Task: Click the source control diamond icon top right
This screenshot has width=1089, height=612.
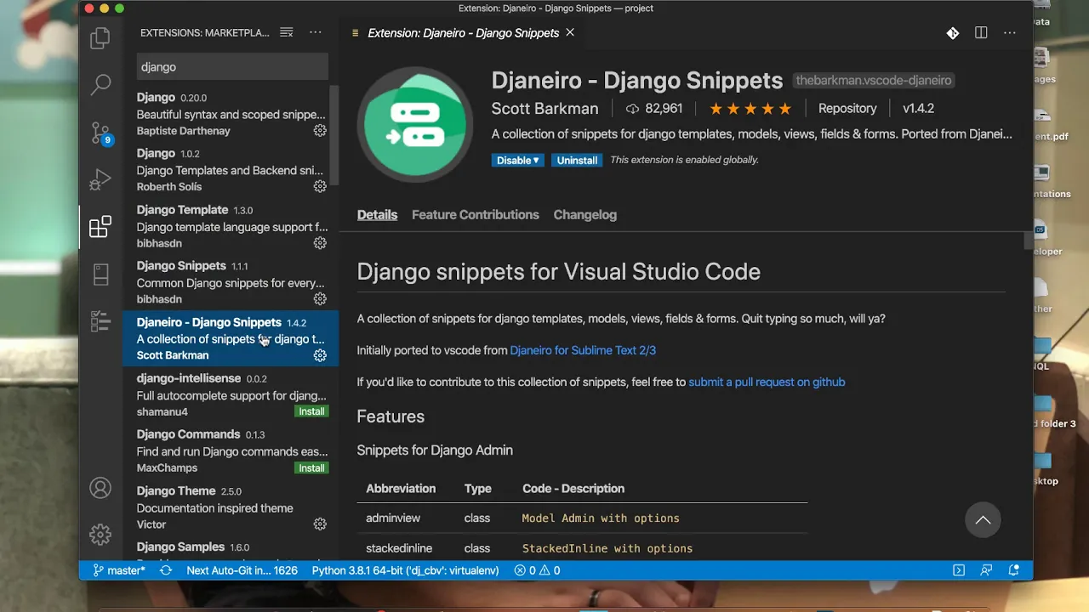Action: (x=953, y=33)
